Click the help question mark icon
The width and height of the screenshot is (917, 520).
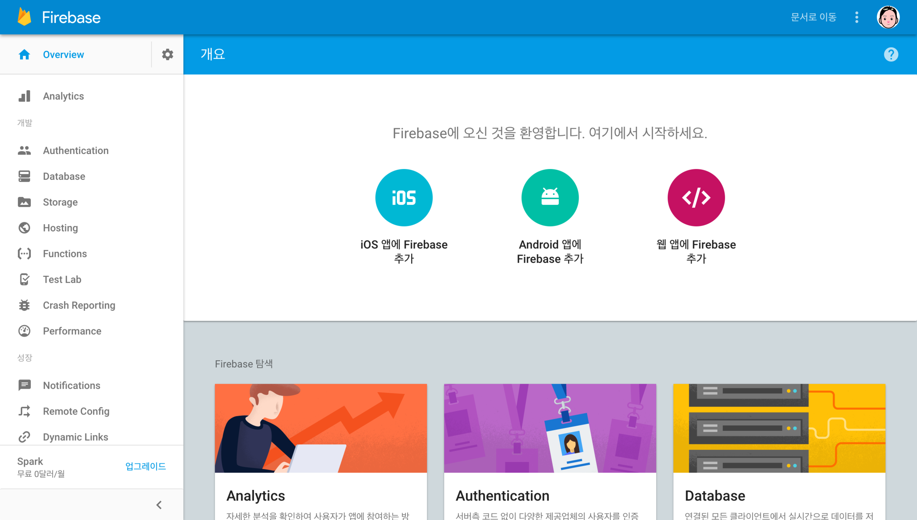[x=891, y=54]
